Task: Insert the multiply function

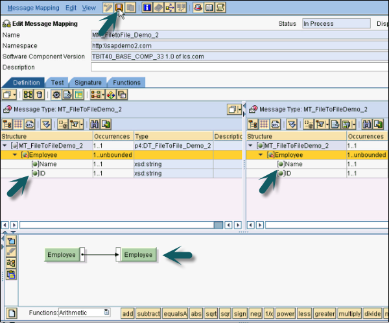Action: pos(349,313)
